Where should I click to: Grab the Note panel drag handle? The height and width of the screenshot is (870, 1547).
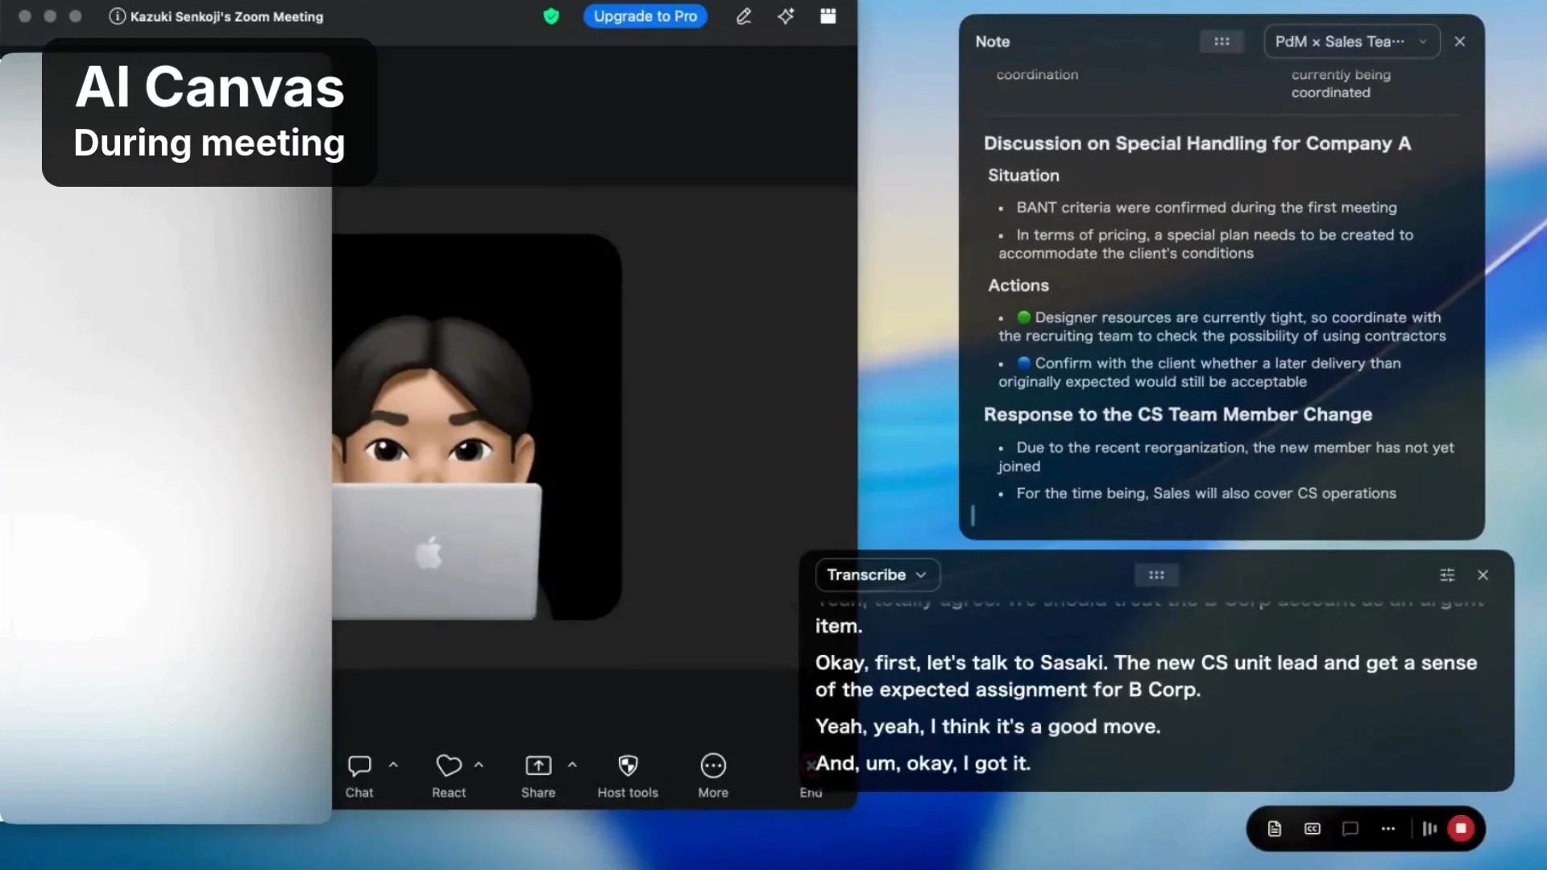tap(1221, 41)
